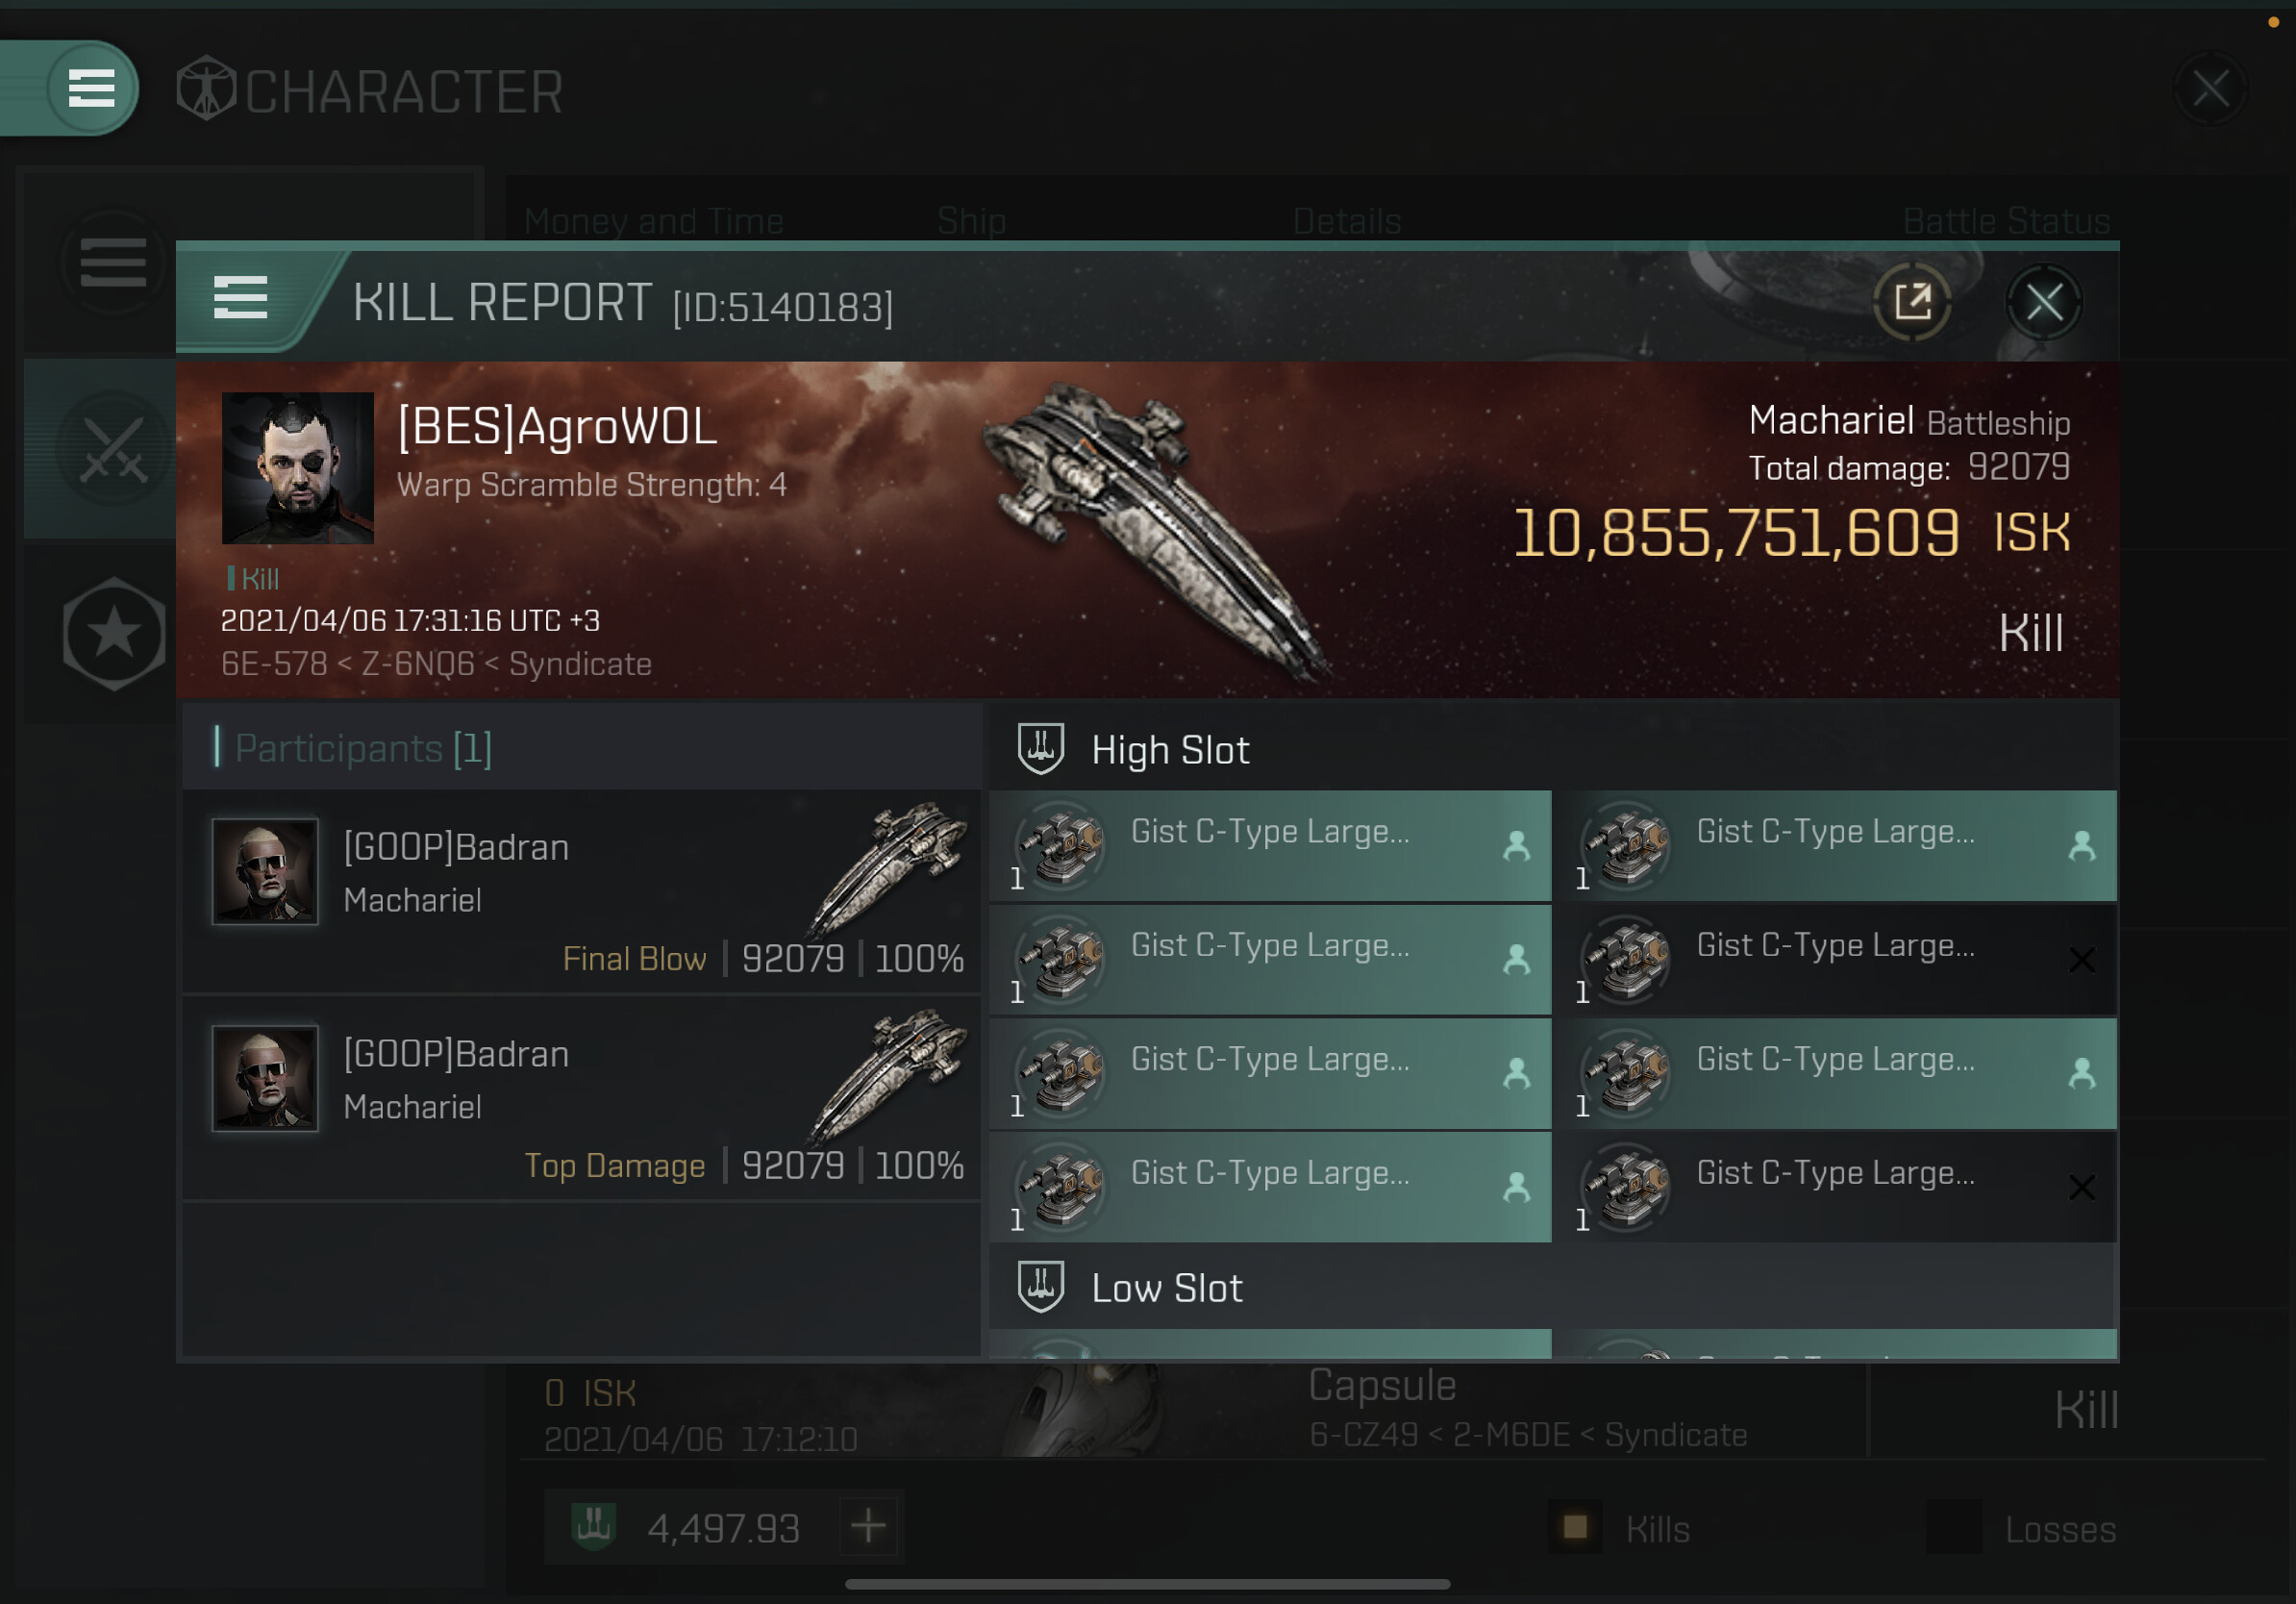Click the Participants [1] header
Image resolution: width=2296 pixels, height=1604 pixels.
point(362,748)
